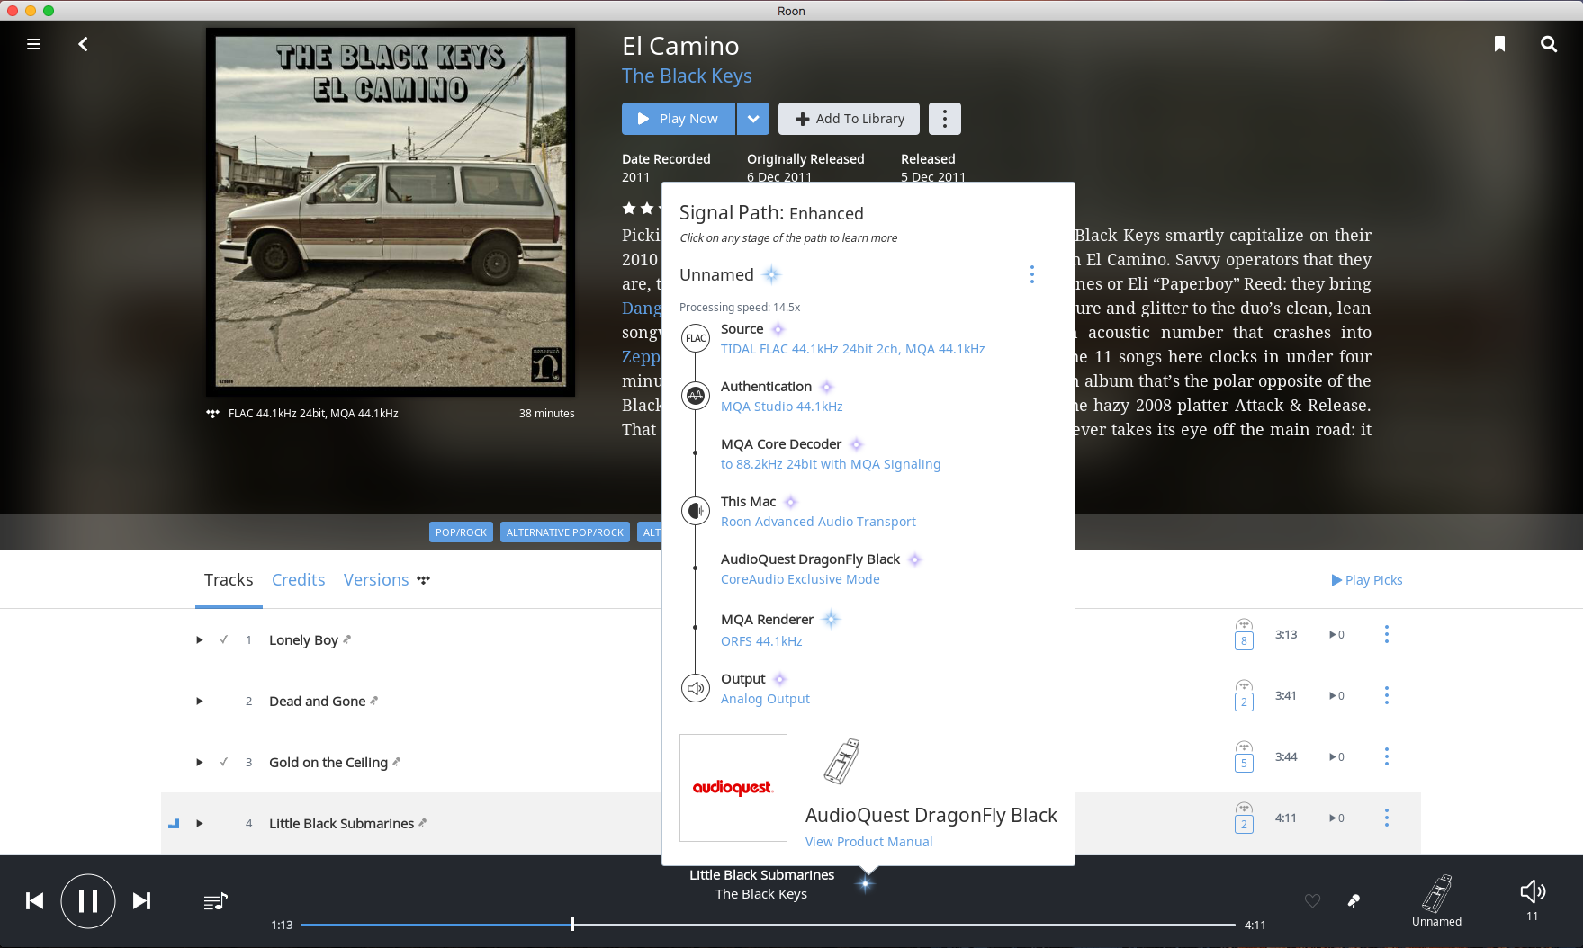Click the Play Now button
Screen dimensions: 1583x948
679,119
